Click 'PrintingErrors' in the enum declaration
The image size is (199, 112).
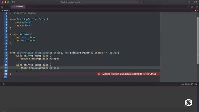click(26, 19)
